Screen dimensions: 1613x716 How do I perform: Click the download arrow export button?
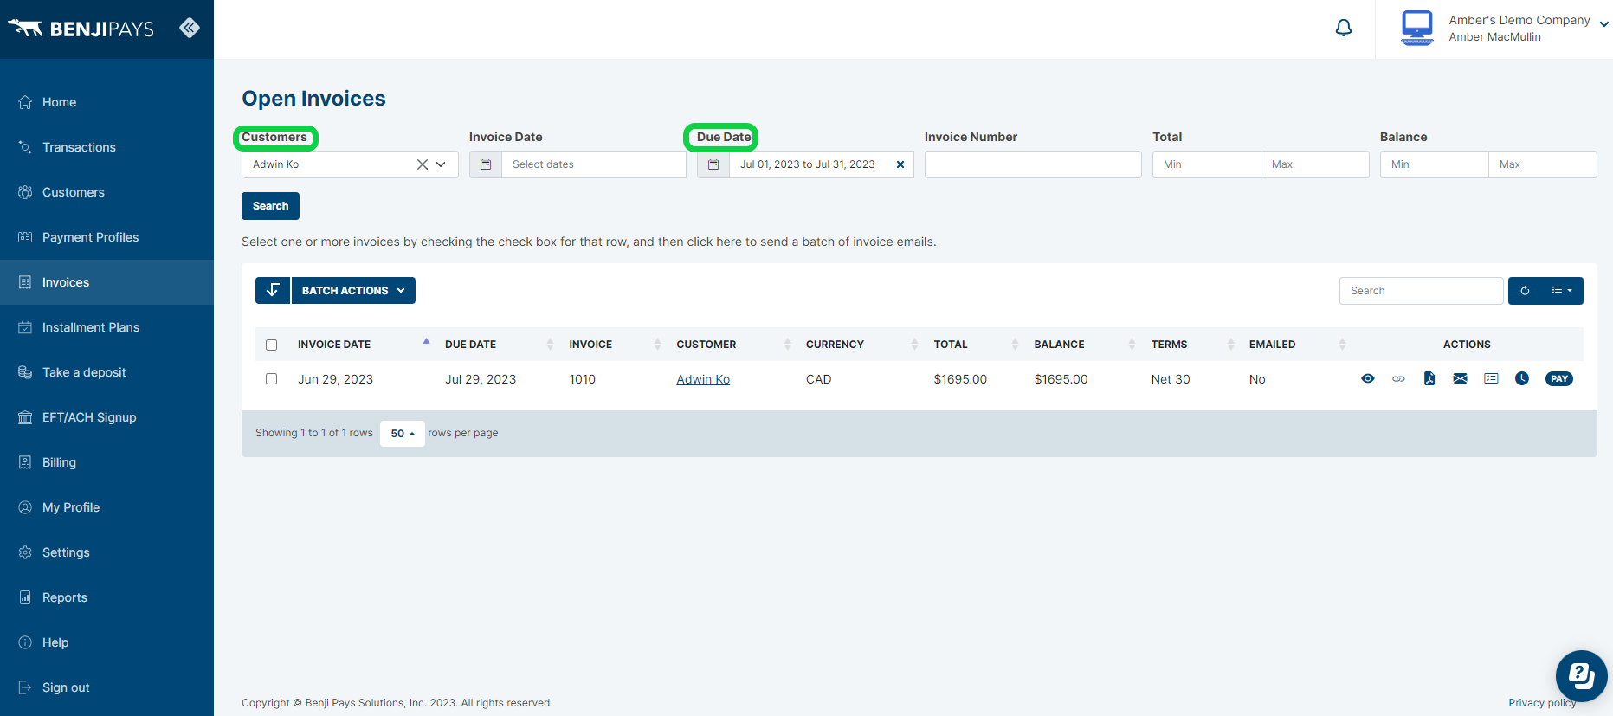[x=273, y=290]
